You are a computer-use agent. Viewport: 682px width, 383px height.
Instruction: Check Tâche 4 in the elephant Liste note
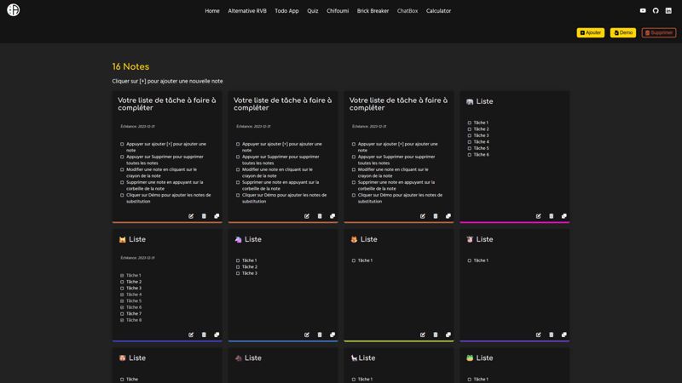point(470,142)
